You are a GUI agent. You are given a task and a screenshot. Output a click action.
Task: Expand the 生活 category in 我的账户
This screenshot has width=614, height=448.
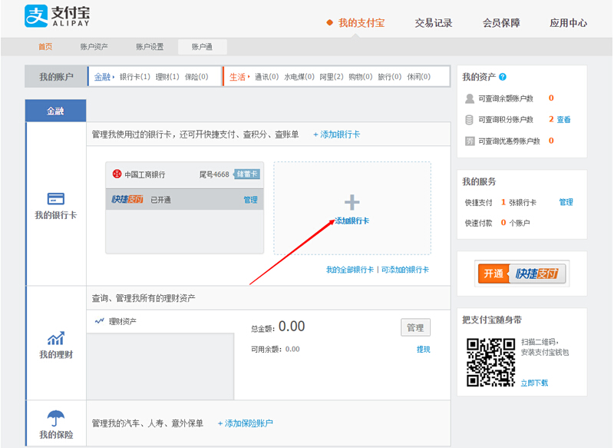(239, 77)
